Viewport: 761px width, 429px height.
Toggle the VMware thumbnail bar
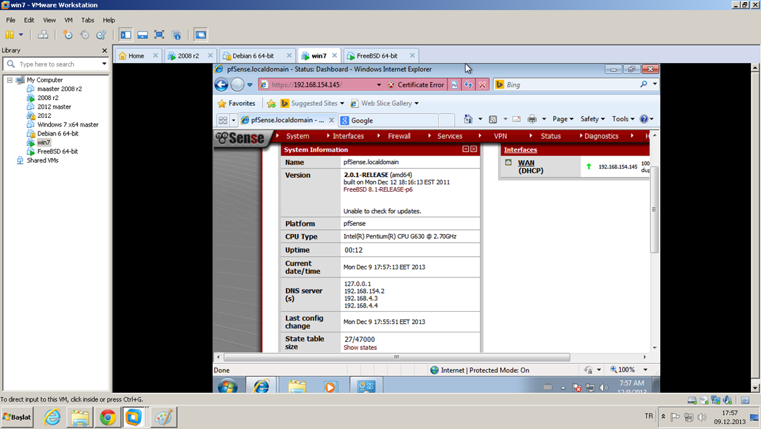143,35
